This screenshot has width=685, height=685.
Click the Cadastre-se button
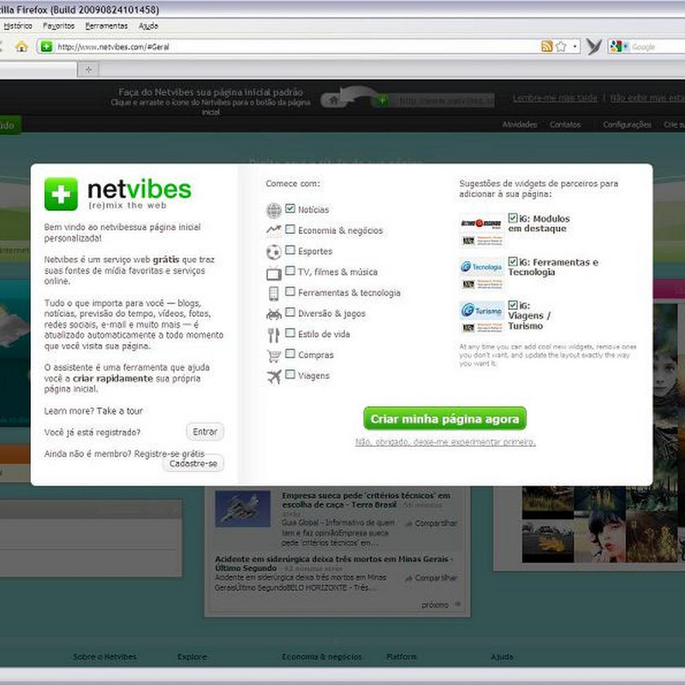[194, 463]
